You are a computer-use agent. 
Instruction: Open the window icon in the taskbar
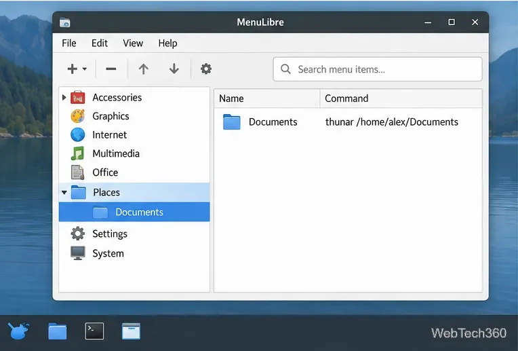[131, 331]
